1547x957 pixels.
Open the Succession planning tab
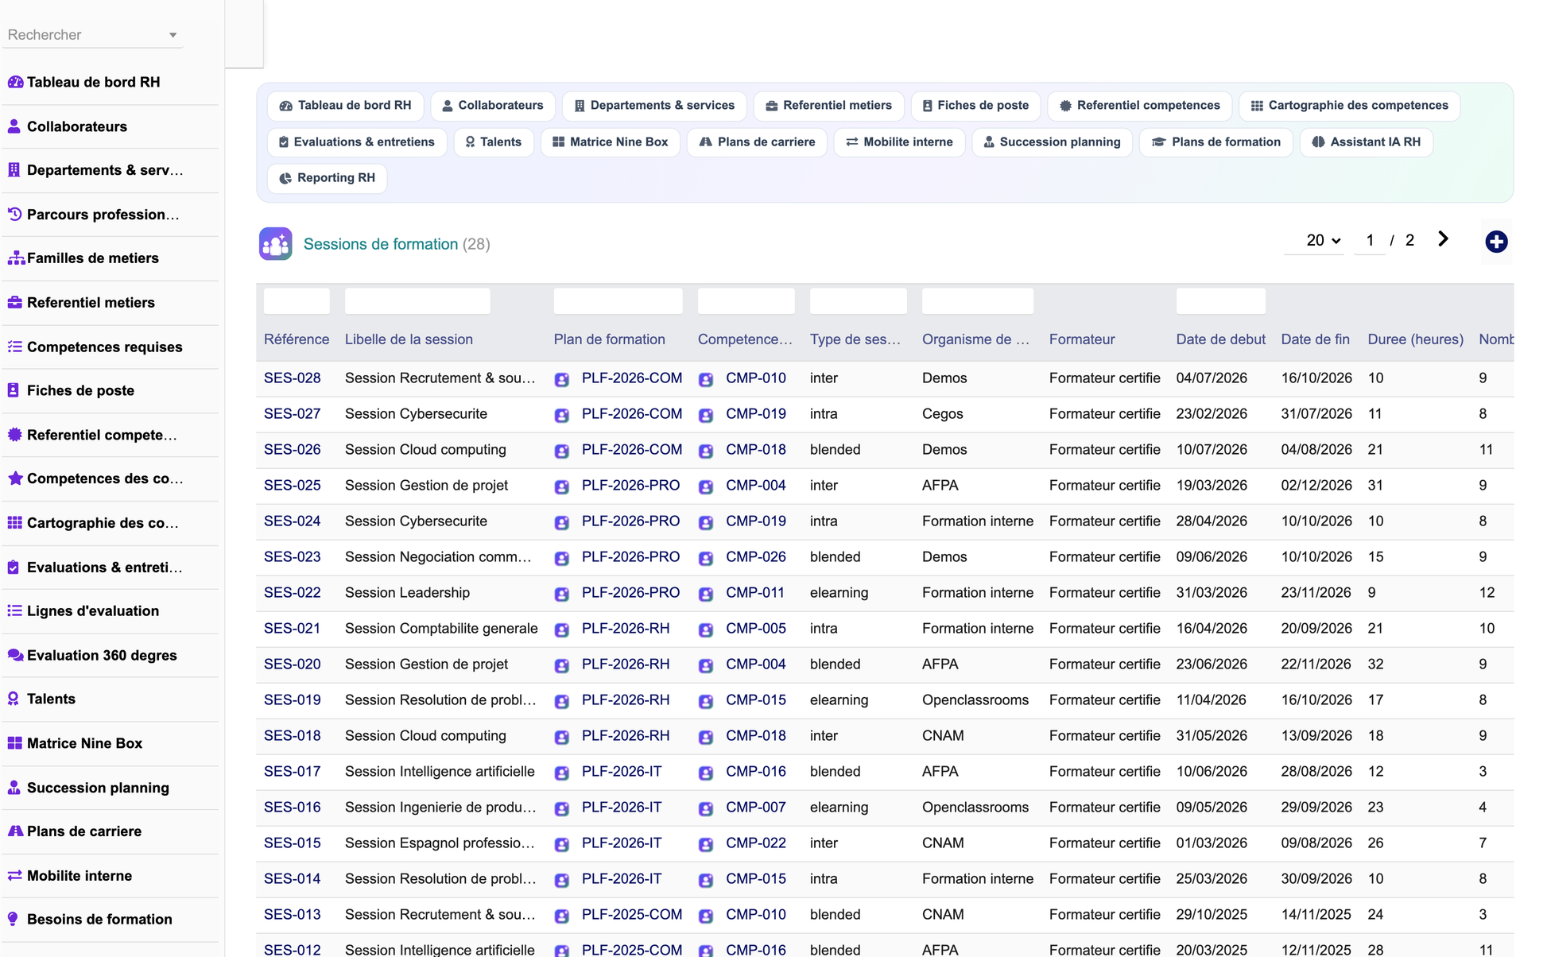coord(1053,142)
